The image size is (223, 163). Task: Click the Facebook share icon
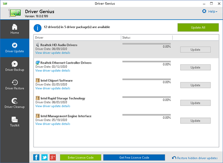click(36, 157)
